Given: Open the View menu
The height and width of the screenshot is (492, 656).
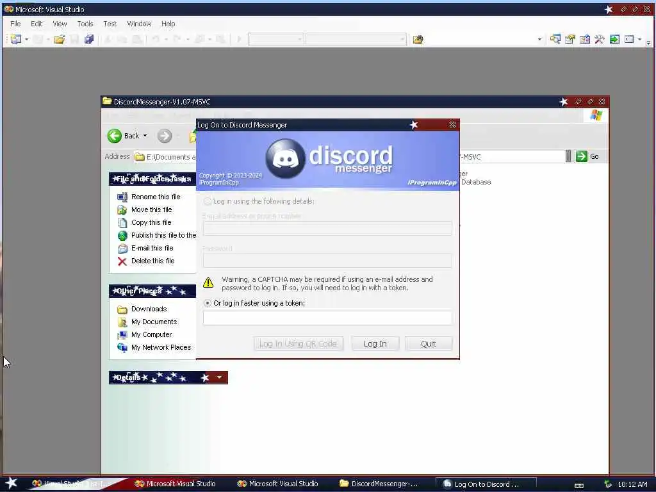Looking at the screenshot, I should pyautogui.click(x=60, y=24).
